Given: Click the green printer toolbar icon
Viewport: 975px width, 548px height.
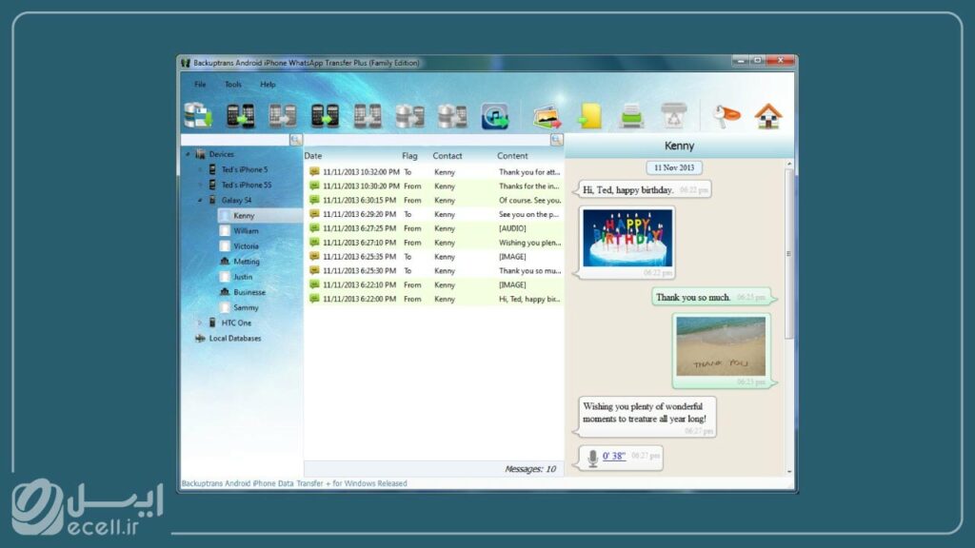Looking at the screenshot, I should click(x=631, y=116).
